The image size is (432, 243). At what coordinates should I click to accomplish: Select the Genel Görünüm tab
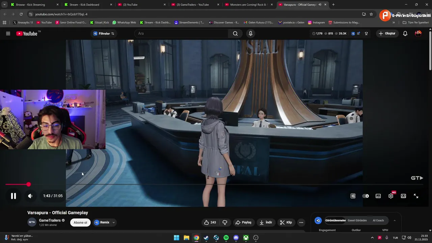pyautogui.click(x=357, y=220)
